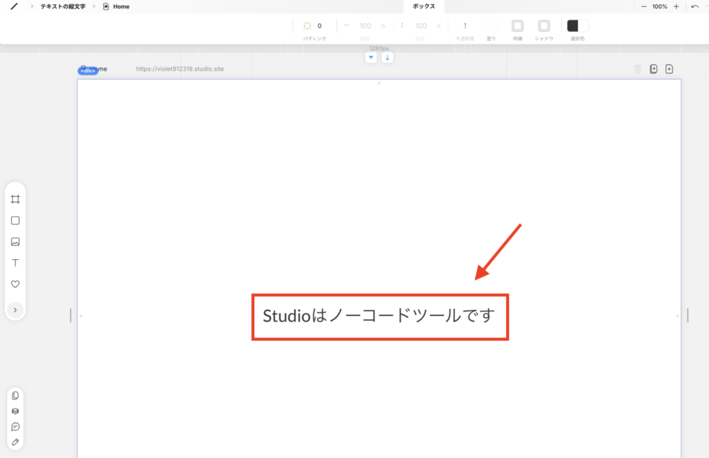
Task: Open the fill (塗り) color swatch
Action: [x=491, y=26]
